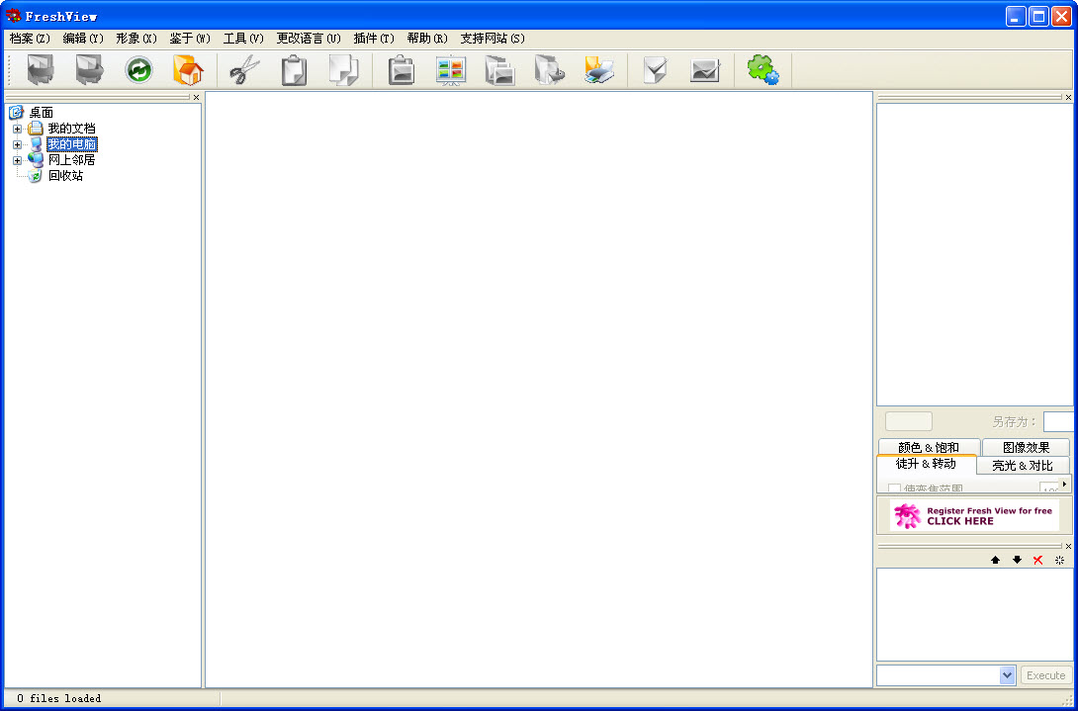1078x711 pixels.
Task: Click the envelope email icon
Action: click(704, 70)
